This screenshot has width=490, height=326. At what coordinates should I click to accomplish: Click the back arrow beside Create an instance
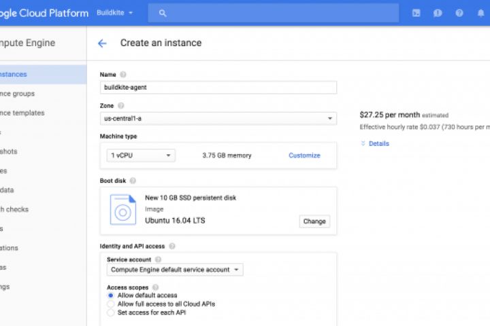(102, 43)
